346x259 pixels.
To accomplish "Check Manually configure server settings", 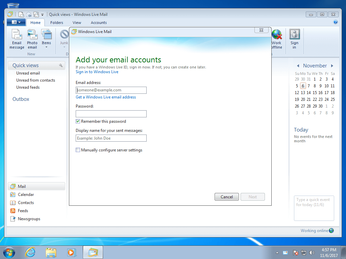I will click(78, 150).
